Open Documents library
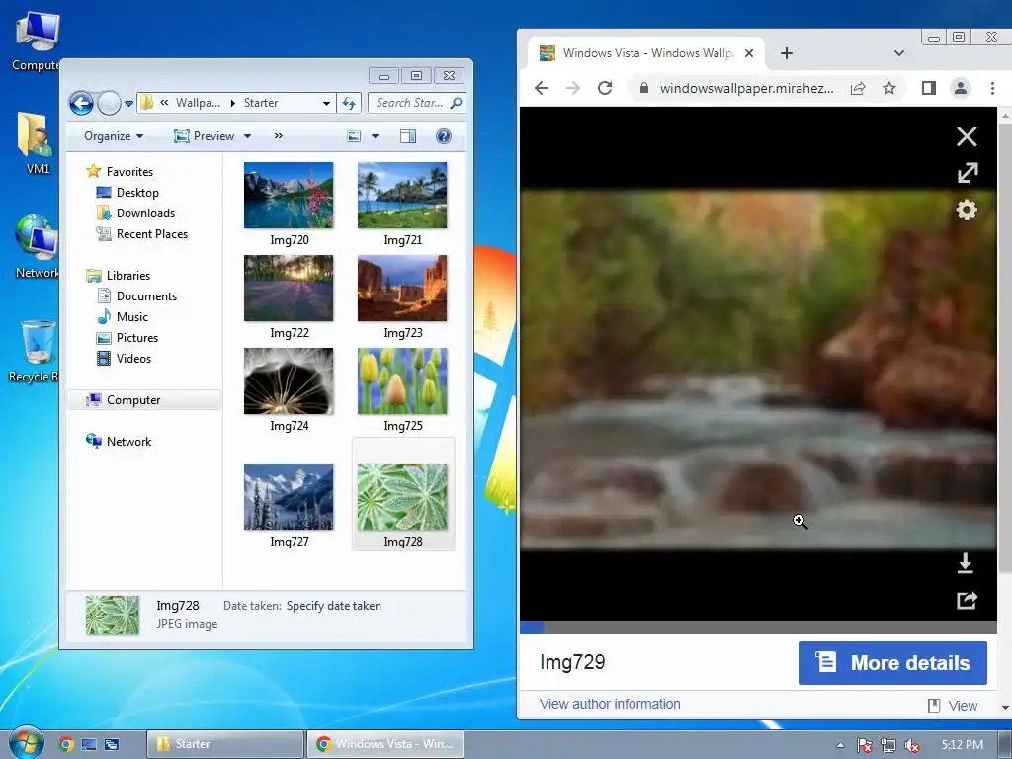Image resolution: width=1012 pixels, height=759 pixels. pos(146,296)
